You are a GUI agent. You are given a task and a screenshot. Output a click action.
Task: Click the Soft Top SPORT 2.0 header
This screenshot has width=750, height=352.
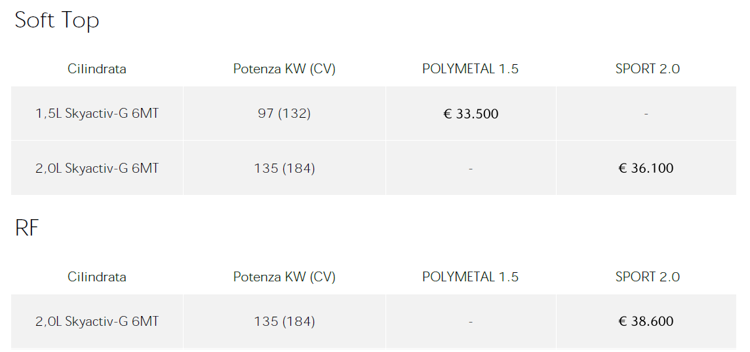(647, 69)
